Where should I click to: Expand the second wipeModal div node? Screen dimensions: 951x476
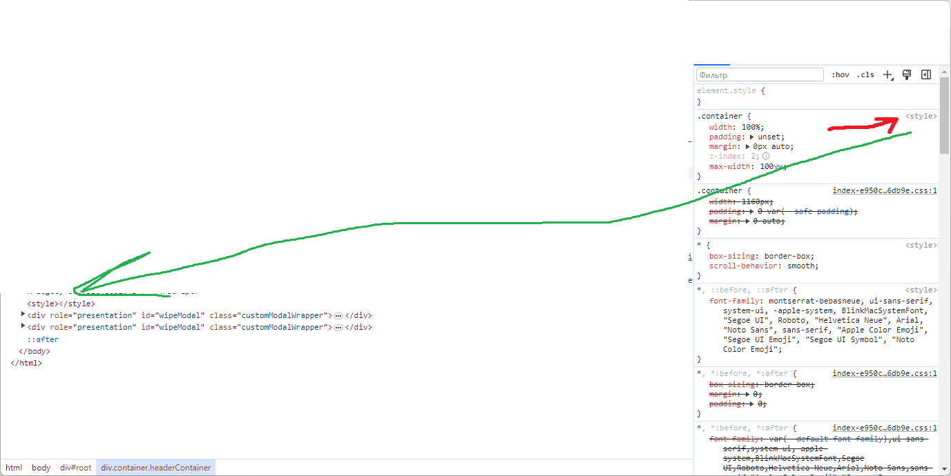(23, 326)
